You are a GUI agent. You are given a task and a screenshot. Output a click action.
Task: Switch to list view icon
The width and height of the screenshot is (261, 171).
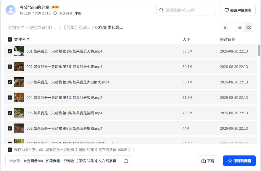click(x=240, y=27)
